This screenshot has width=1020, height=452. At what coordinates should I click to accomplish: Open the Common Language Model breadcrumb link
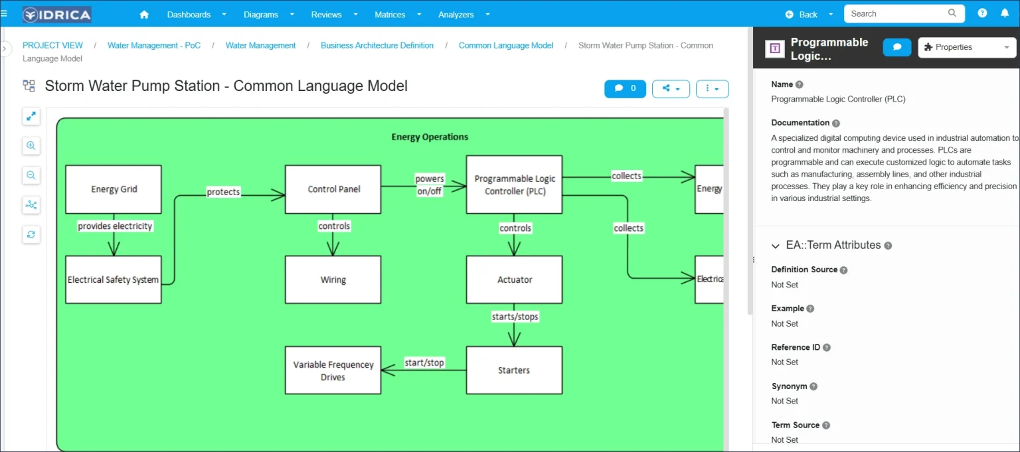pyautogui.click(x=505, y=45)
